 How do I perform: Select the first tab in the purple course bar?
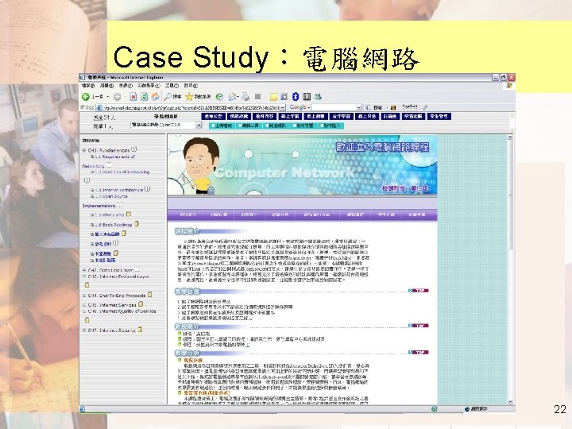click(x=187, y=214)
